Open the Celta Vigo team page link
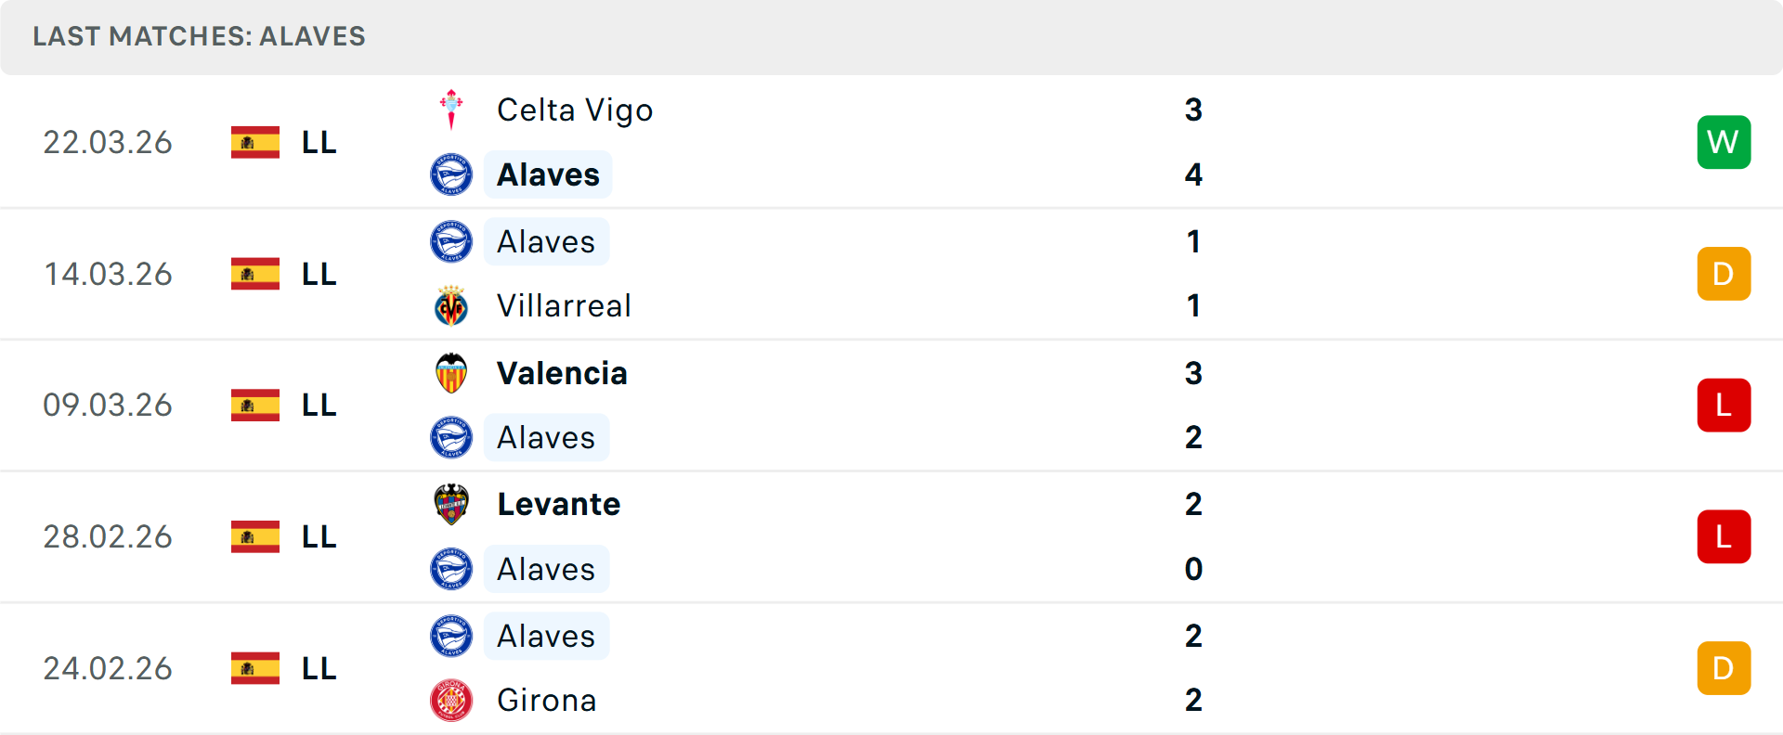Screen dimensions: 1783x735 tap(575, 109)
